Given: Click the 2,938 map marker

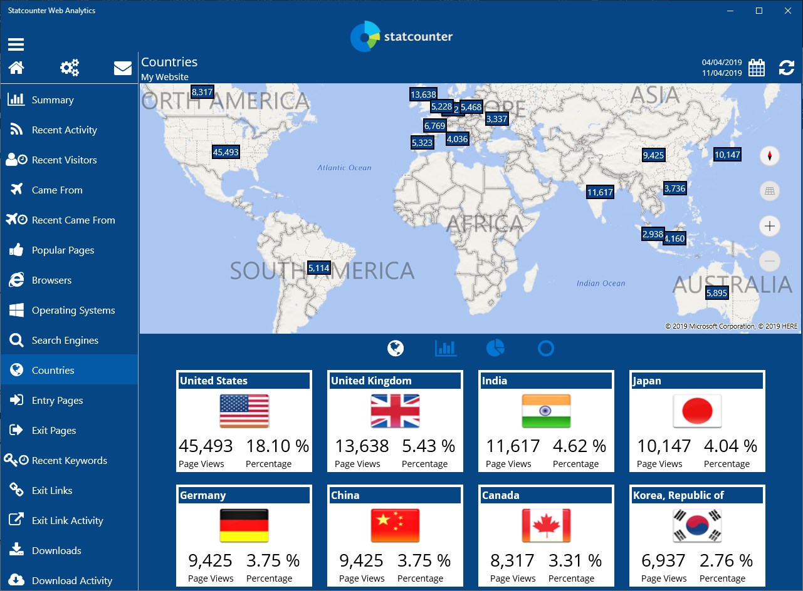Looking at the screenshot, I should tap(653, 234).
